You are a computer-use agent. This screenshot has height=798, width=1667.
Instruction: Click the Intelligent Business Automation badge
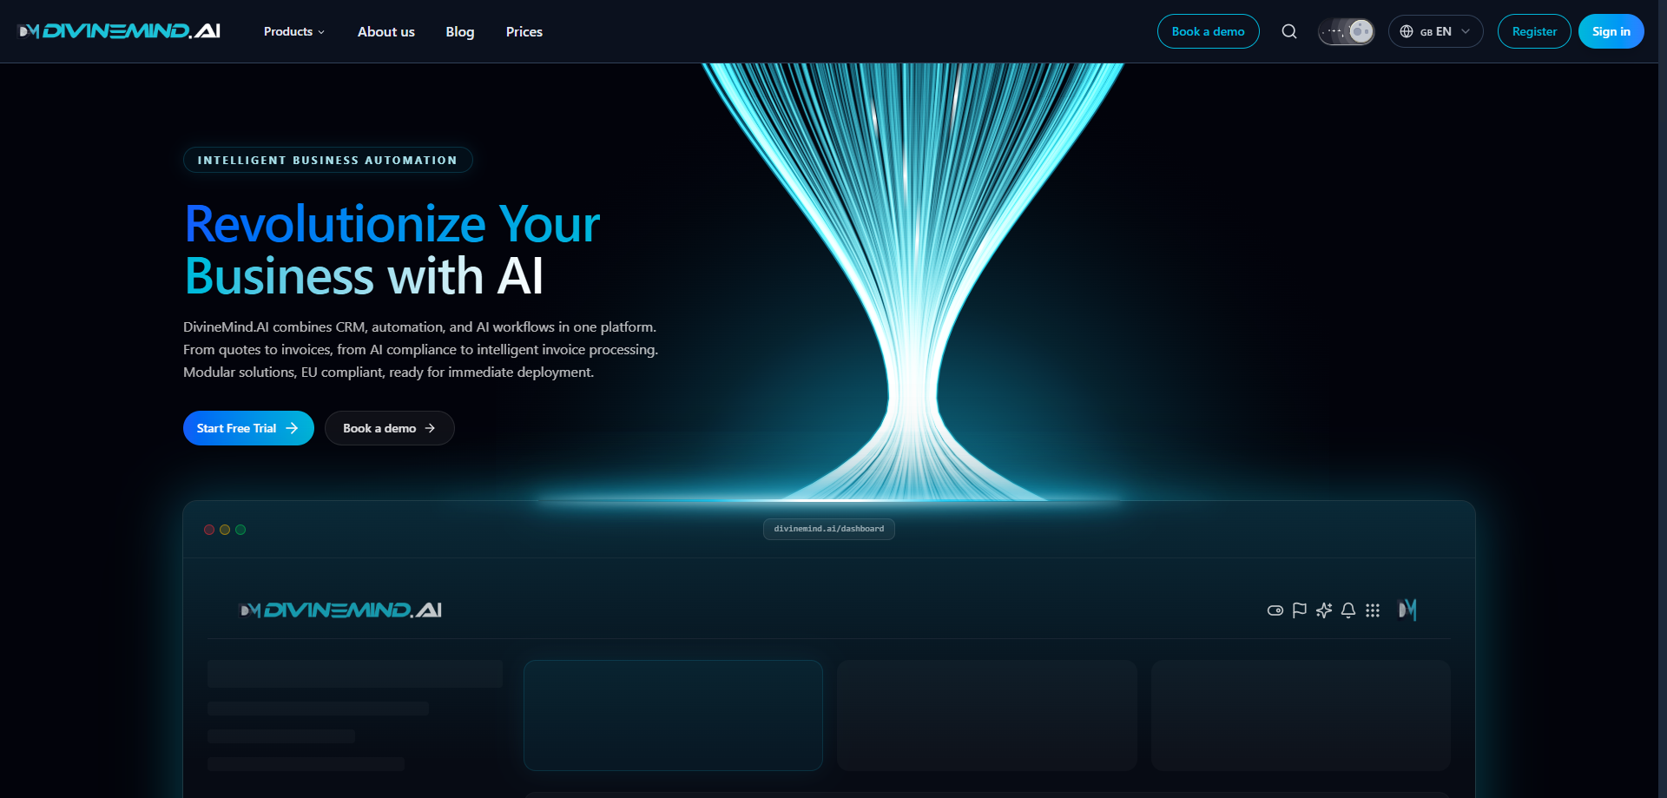327,160
